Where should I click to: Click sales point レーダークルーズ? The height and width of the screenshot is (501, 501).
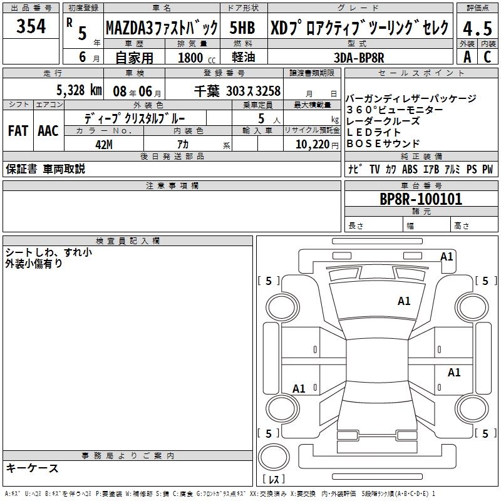click(x=383, y=121)
